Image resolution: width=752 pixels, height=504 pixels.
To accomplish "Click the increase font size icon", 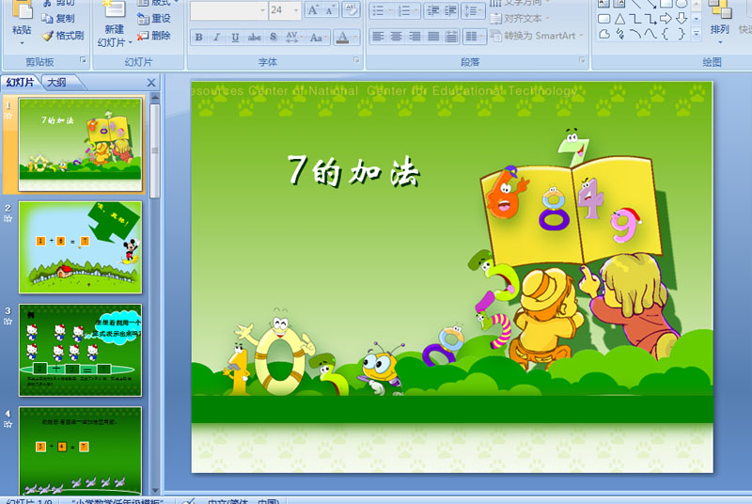I will point(313,9).
